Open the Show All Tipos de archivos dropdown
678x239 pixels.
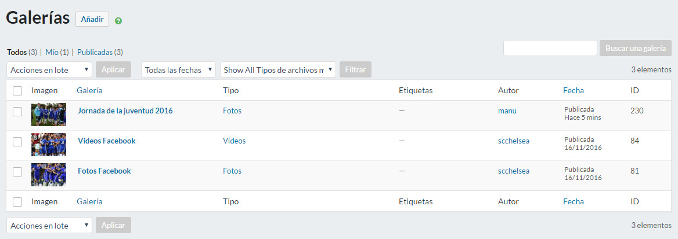tap(277, 70)
